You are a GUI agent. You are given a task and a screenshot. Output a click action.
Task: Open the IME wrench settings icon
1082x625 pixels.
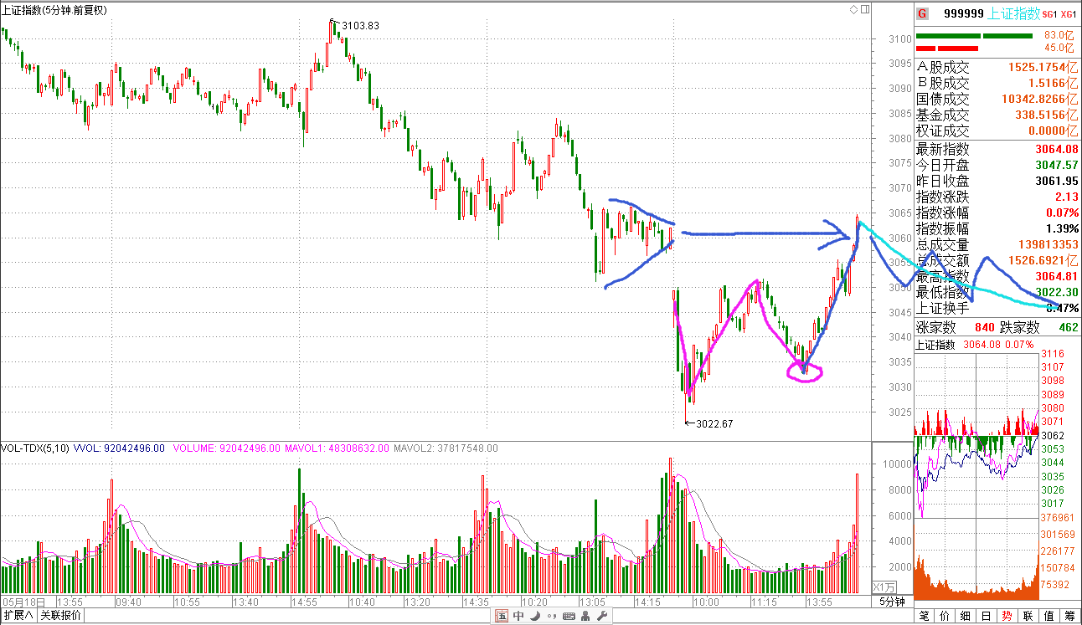[600, 617]
